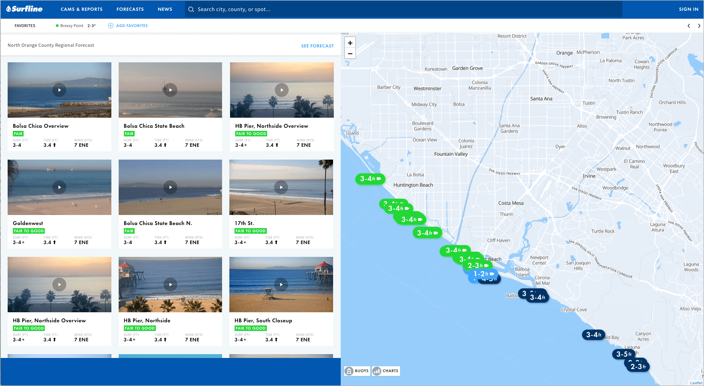704x386 pixels.
Task: Open the Cams & Reports menu
Action: [x=82, y=9]
